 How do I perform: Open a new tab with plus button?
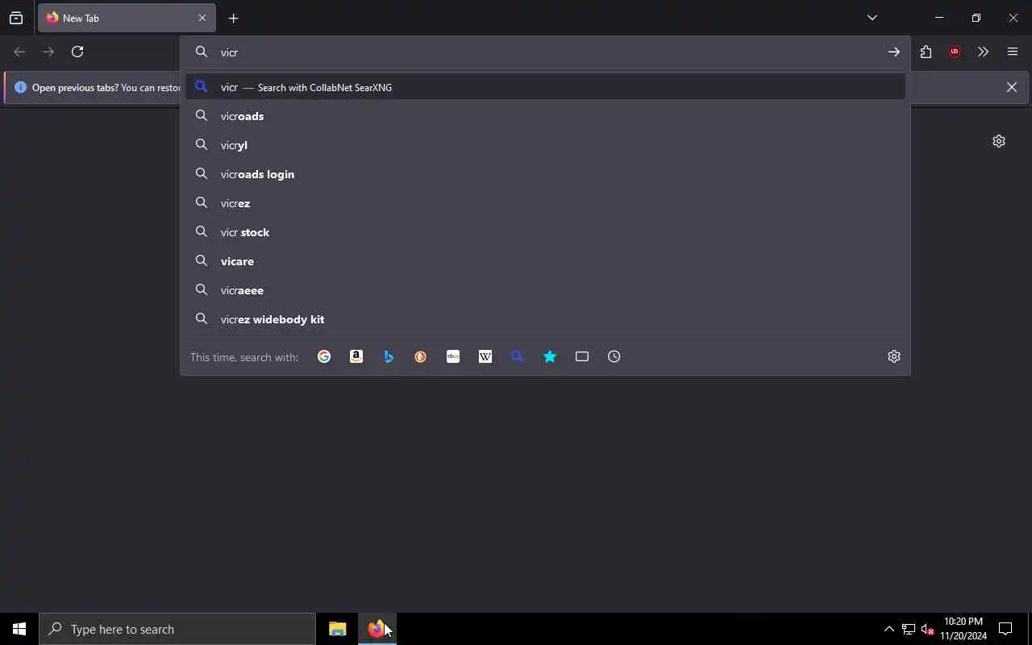[x=233, y=18]
